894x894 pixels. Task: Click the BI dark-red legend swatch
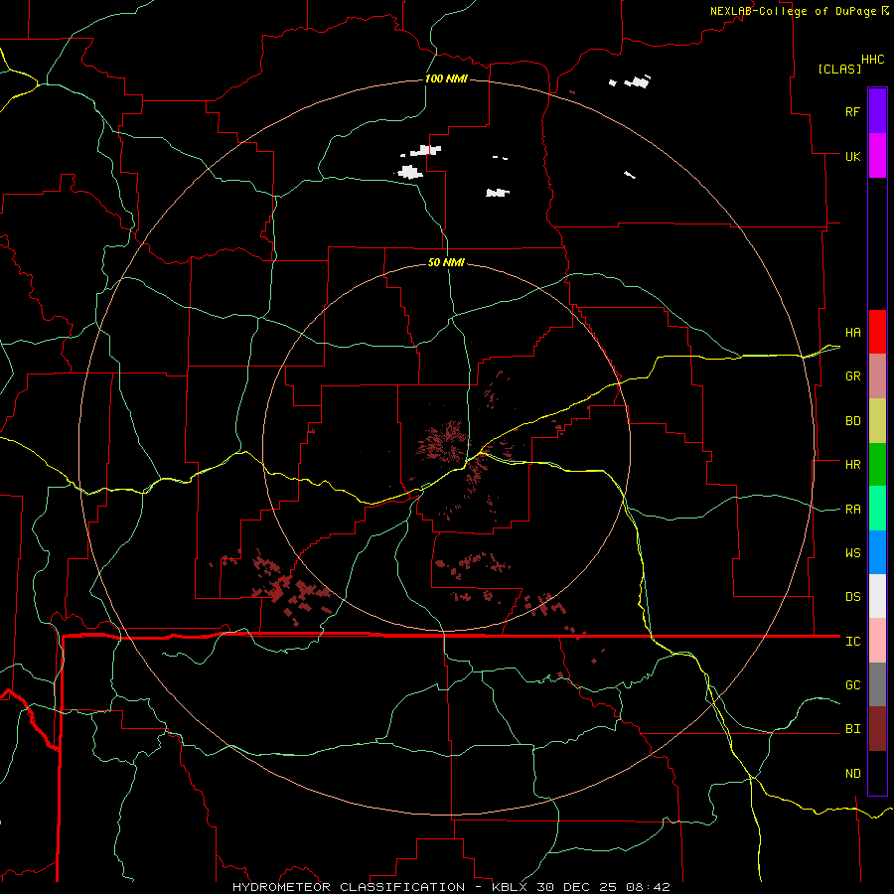click(877, 729)
